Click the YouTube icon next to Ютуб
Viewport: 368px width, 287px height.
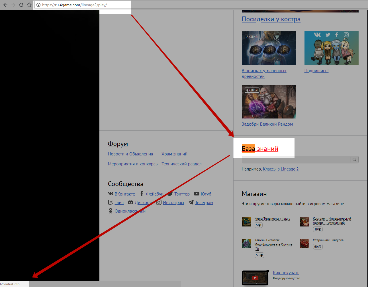197,194
